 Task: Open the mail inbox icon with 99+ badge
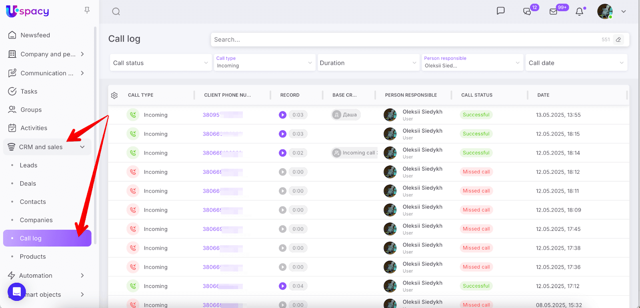coord(554,12)
